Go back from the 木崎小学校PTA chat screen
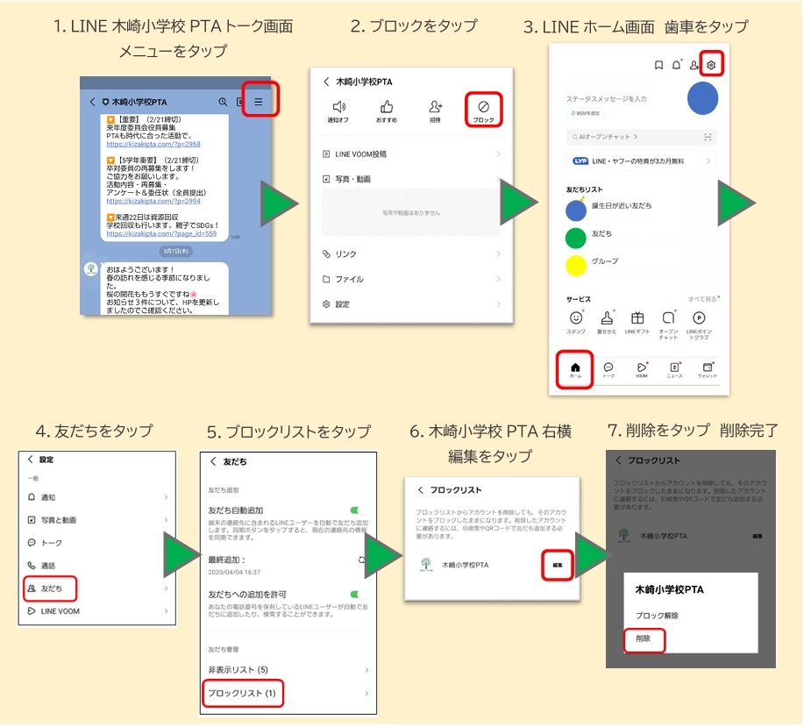The height and width of the screenshot is (727, 804). point(92,102)
